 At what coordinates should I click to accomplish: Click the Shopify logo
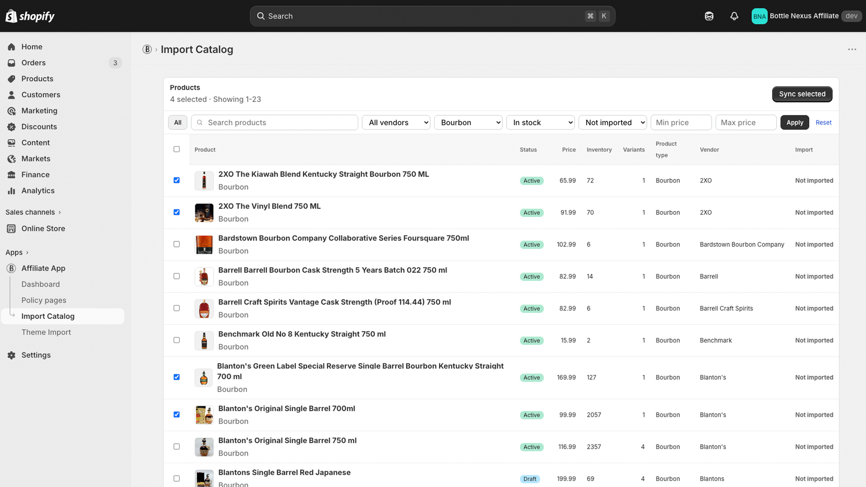(30, 16)
